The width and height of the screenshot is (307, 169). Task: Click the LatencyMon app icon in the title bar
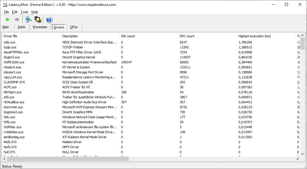[x=5, y=4]
